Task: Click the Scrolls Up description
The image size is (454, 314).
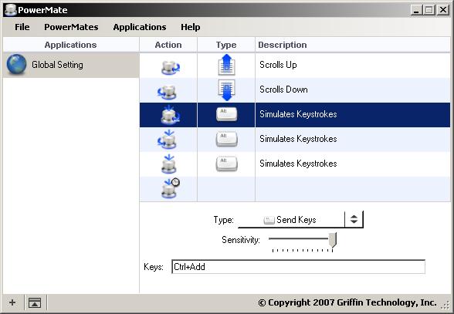Action: 278,65
